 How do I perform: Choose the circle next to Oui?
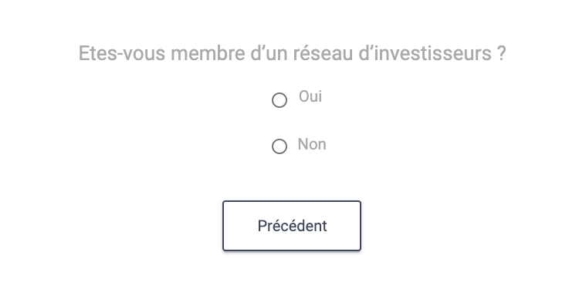(280, 100)
